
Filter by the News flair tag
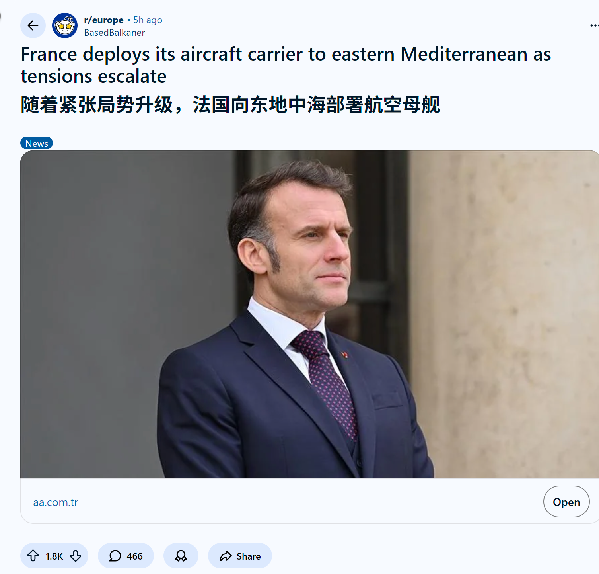point(37,143)
